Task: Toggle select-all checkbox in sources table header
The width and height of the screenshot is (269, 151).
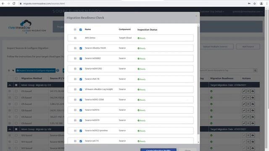Action: (16, 78)
